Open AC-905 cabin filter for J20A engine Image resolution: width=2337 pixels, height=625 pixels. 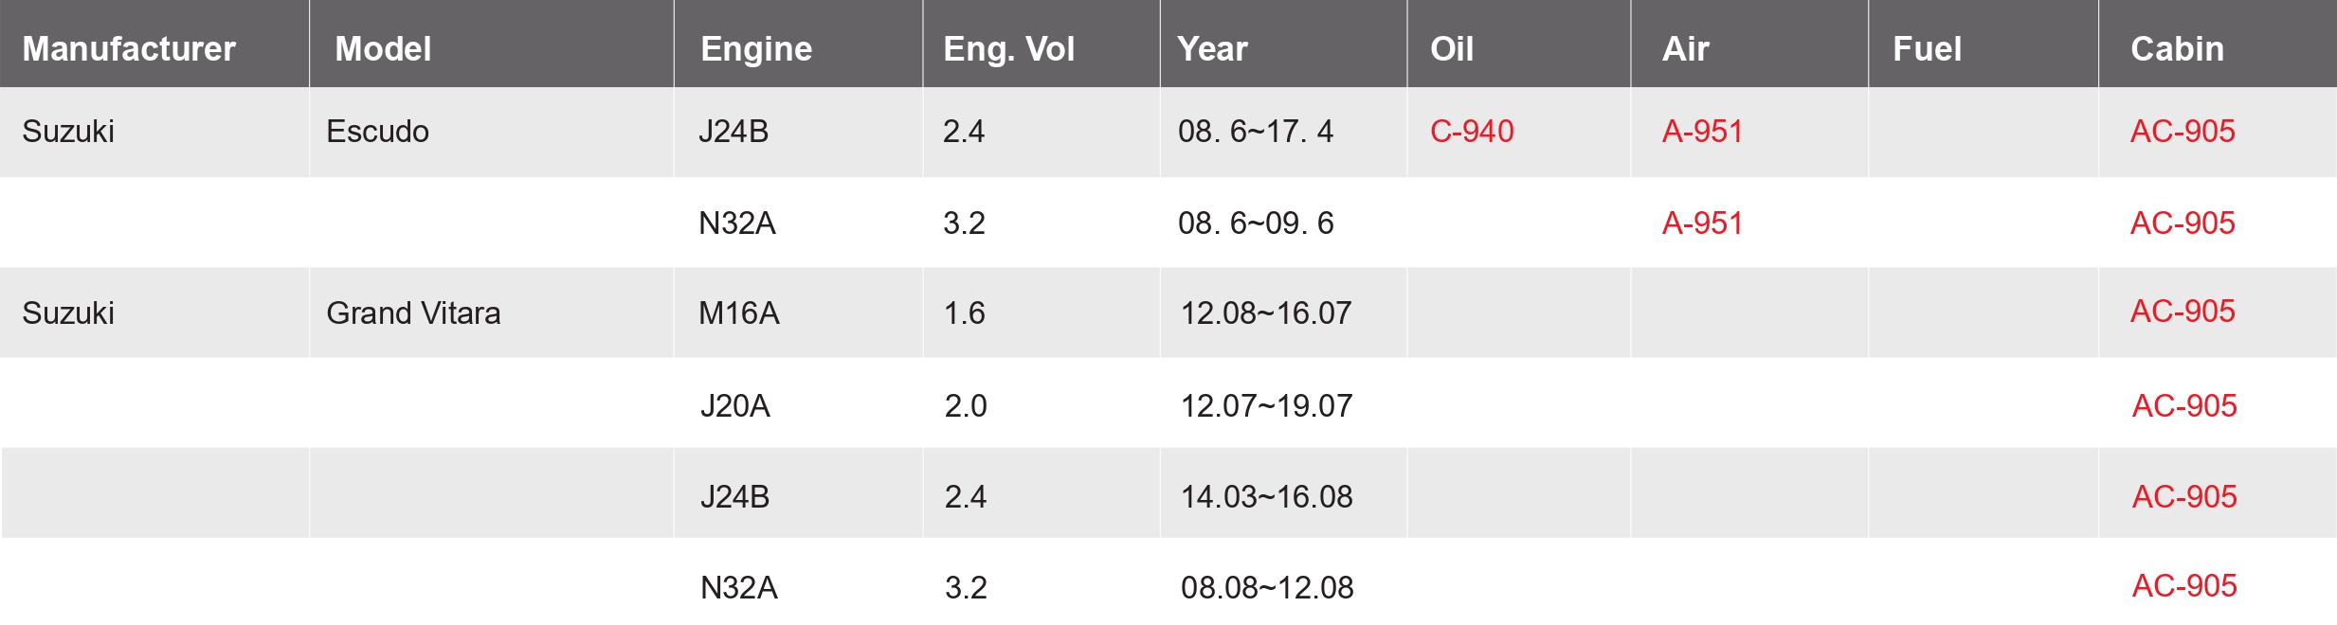coord(2184,405)
